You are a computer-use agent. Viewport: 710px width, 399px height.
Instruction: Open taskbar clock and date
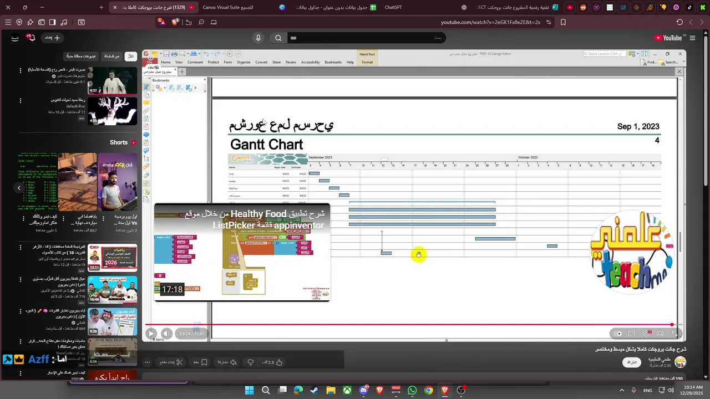coord(693,390)
